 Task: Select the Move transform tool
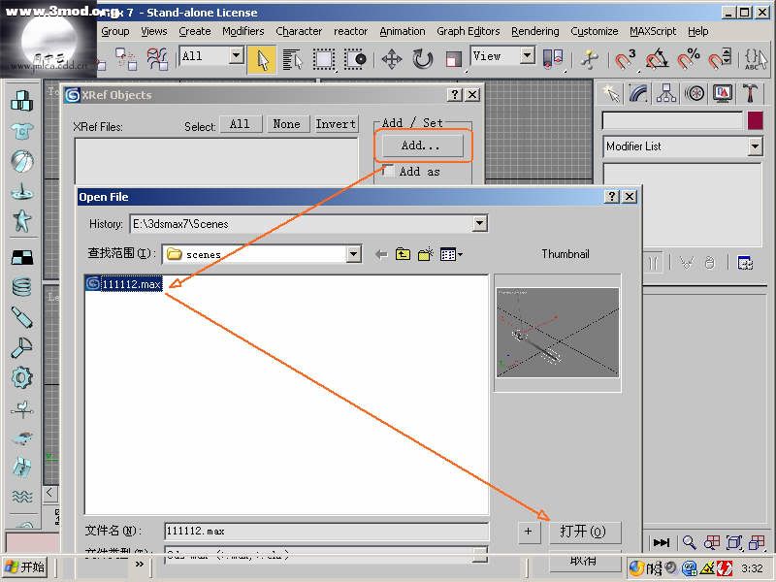[x=392, y=59]
